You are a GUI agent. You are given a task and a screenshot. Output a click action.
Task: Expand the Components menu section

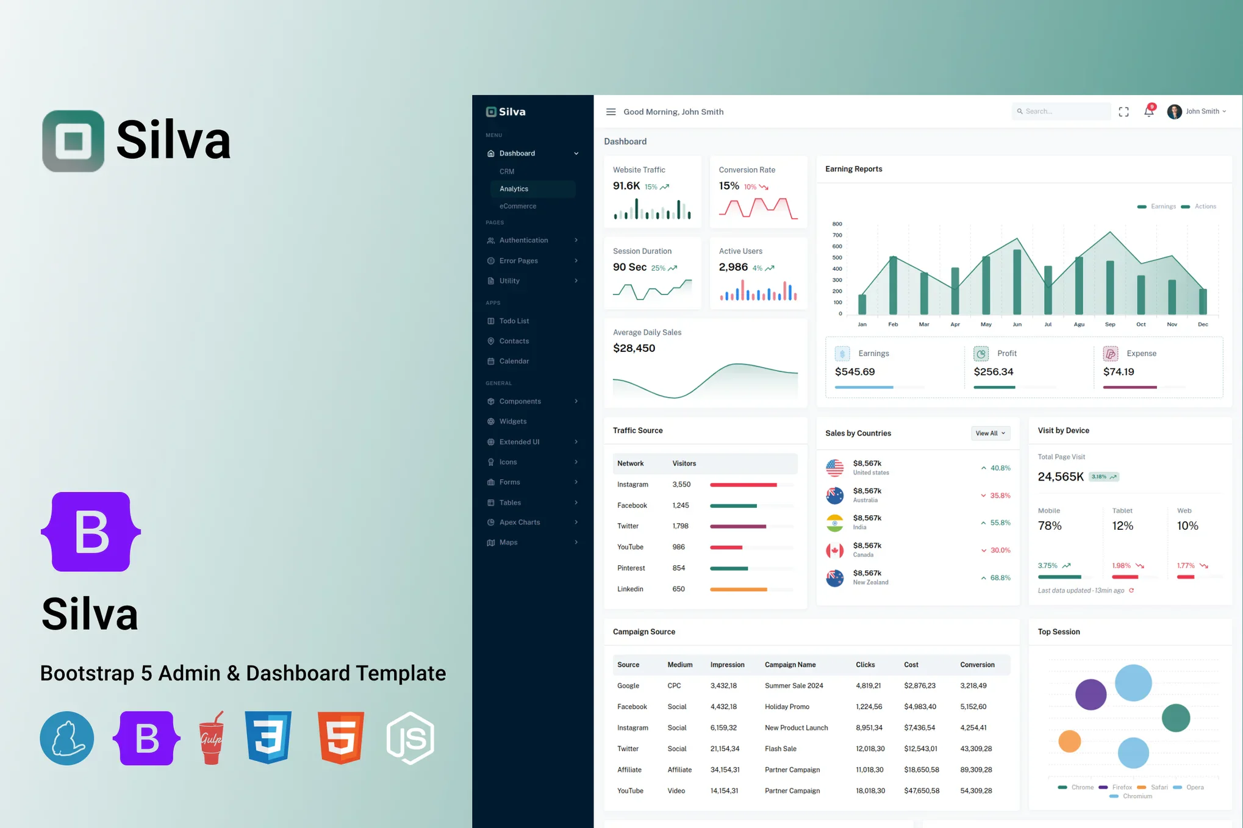tap(531, 401)
